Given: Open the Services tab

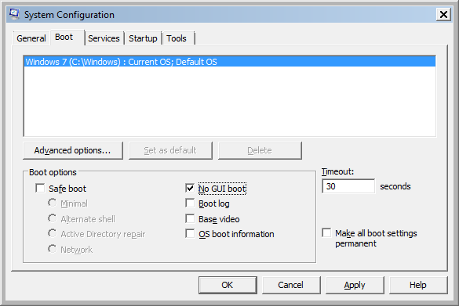Looking at the screenshot, I should [104, 38].
